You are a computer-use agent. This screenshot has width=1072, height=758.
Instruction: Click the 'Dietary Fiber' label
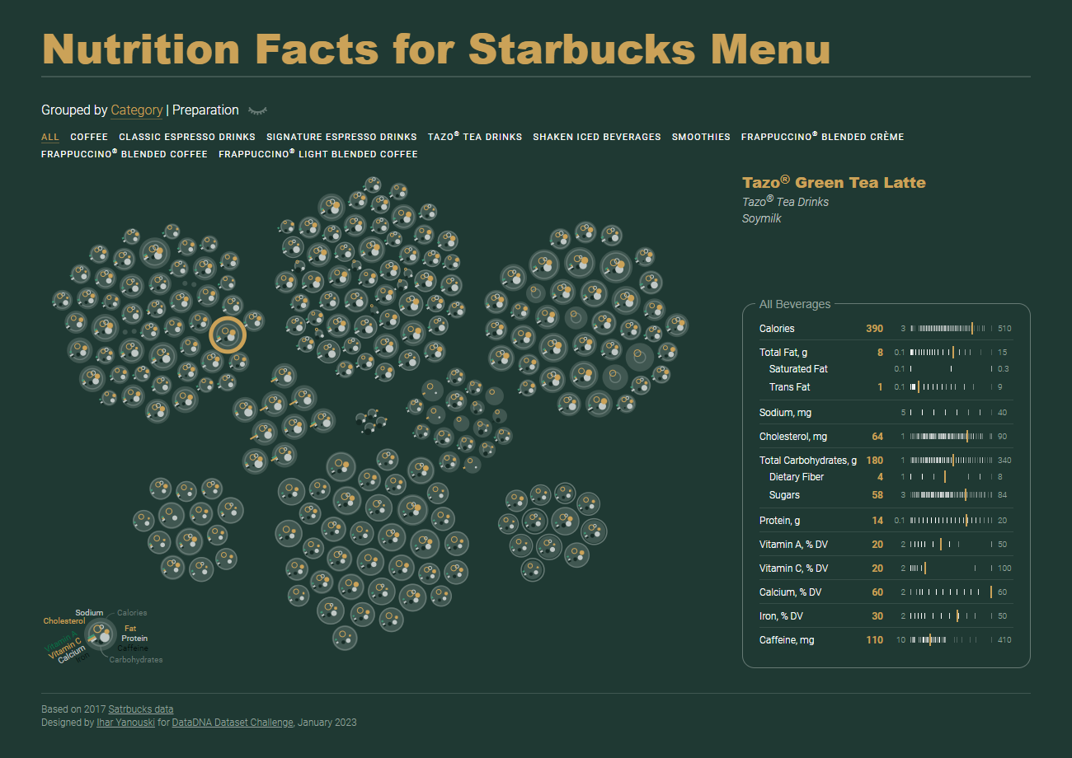[x=797, y=477]
